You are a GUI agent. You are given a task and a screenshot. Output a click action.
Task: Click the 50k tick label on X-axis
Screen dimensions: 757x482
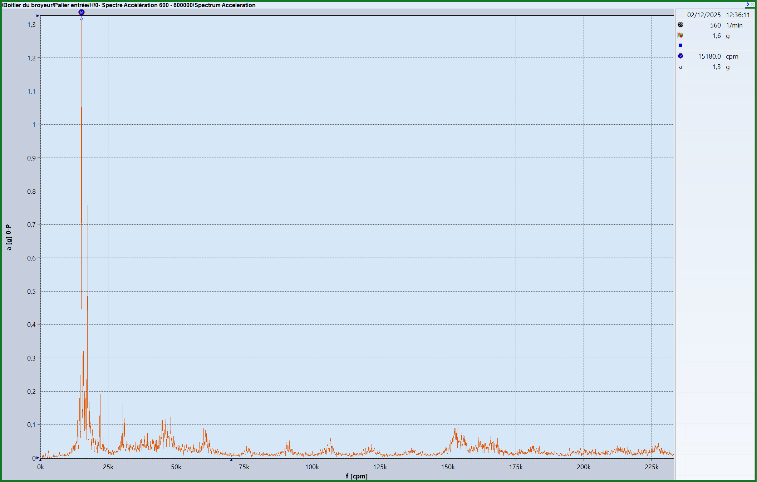click(x=176, y=467)
